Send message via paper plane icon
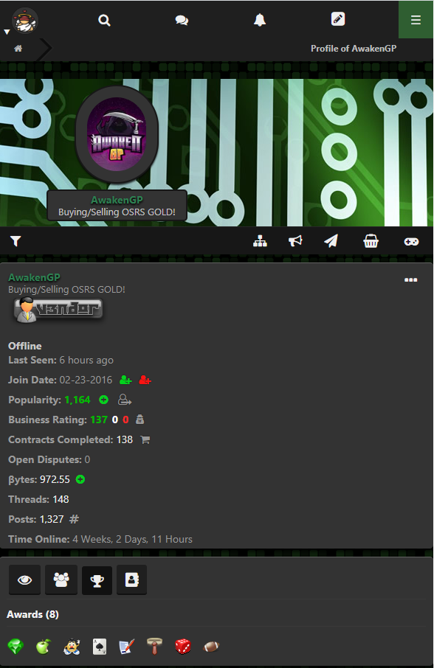Viewport: 434px width, 668px height. [x=331, y=241]
